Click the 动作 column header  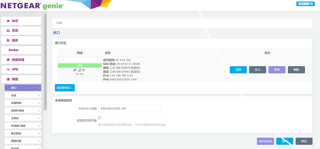click(267, 53)
